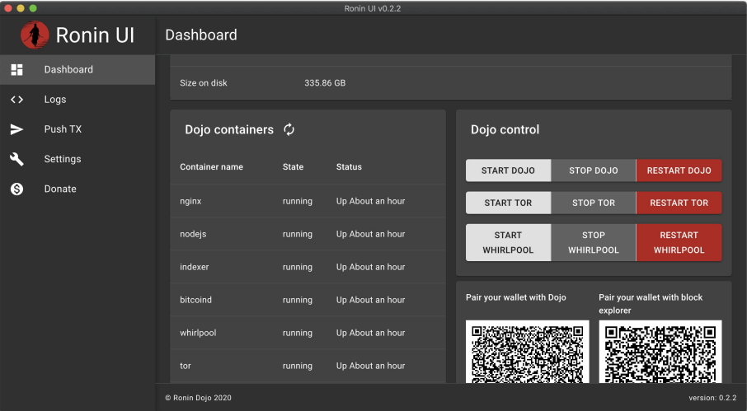Click the Dojo wallet pairing QR code
Screen dimensions: 747x411
pyautogui.click(x=528, y=352)
